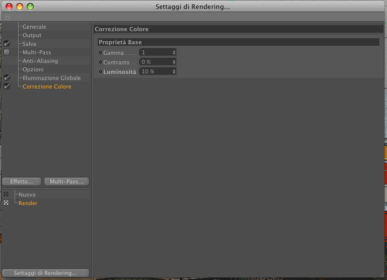The width and height of the screenshot is (387, 280).
Task: Click the Render preset active icon
Action: tap(6, 203)
